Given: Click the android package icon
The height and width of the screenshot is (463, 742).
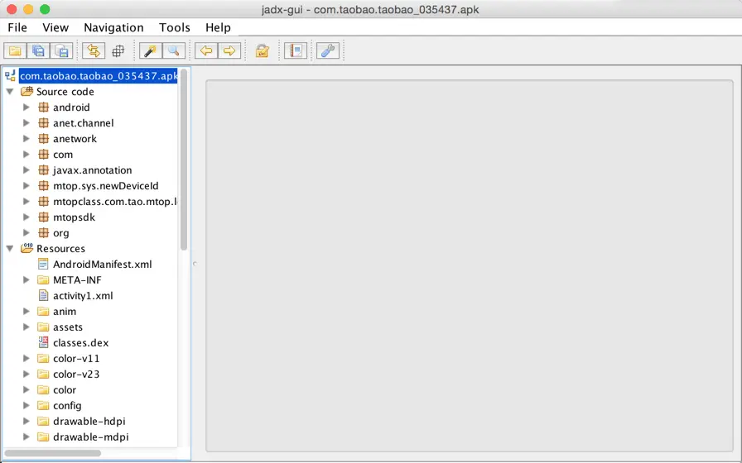Looking at the screenshot, I should [44, 107].
